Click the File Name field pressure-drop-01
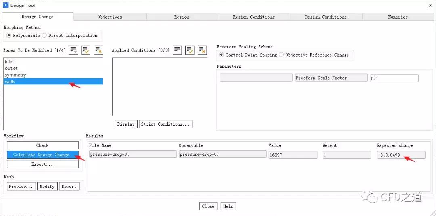 click(x=133, y=155)
